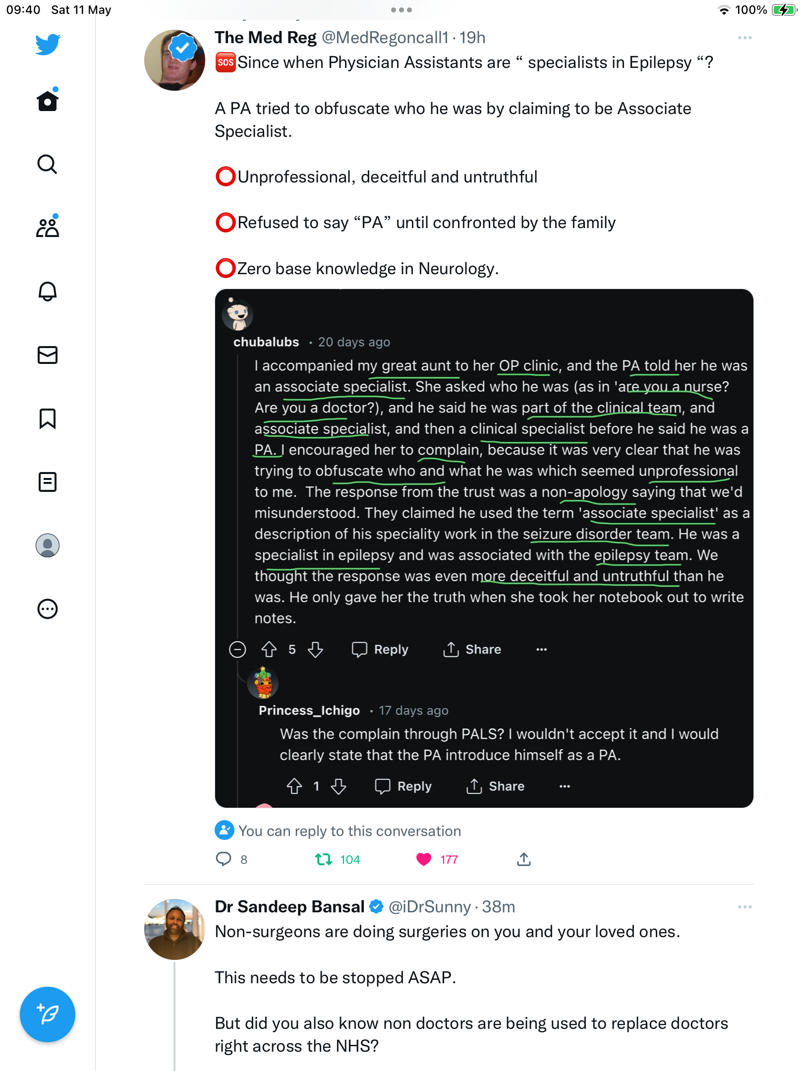Open Dr Sandeep Bansal profile picture
This screenshot has width=803, height=1071.
(174, 929)
